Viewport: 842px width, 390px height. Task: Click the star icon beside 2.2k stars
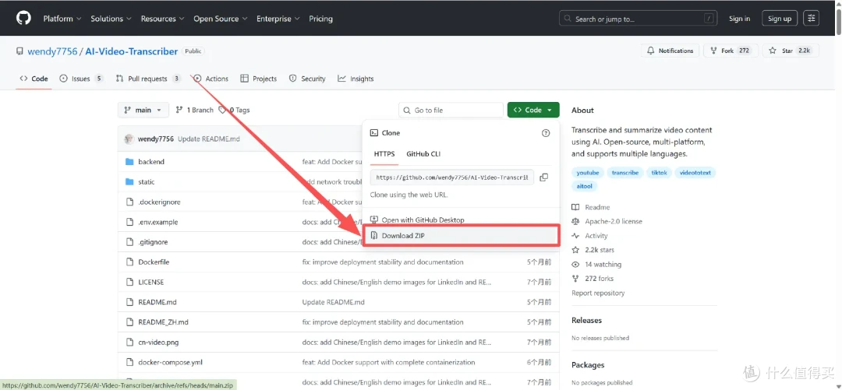point(575,250)
